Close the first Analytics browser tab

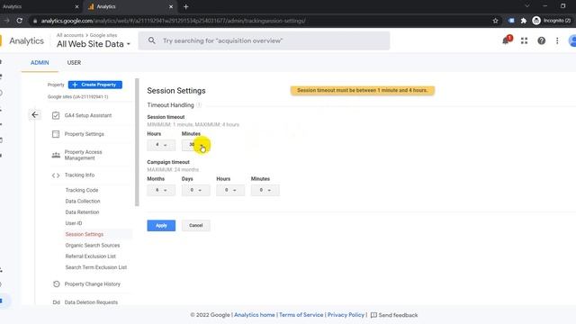pyautogui.click(x=76, y=6)
